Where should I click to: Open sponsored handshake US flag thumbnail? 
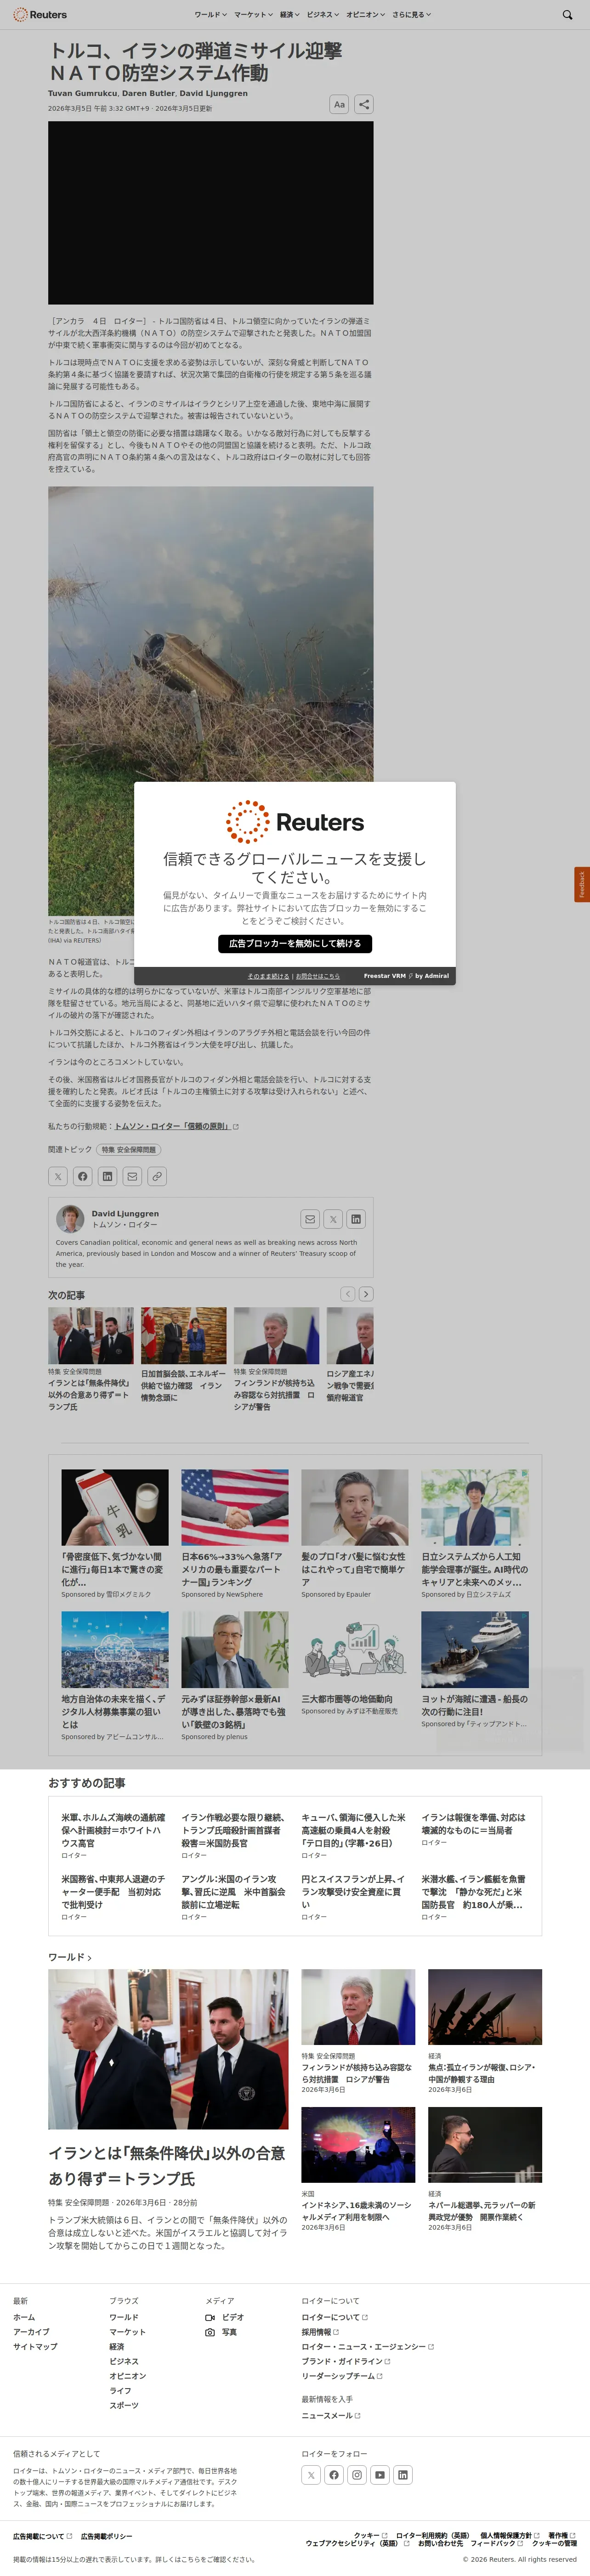click(235, 1507)
